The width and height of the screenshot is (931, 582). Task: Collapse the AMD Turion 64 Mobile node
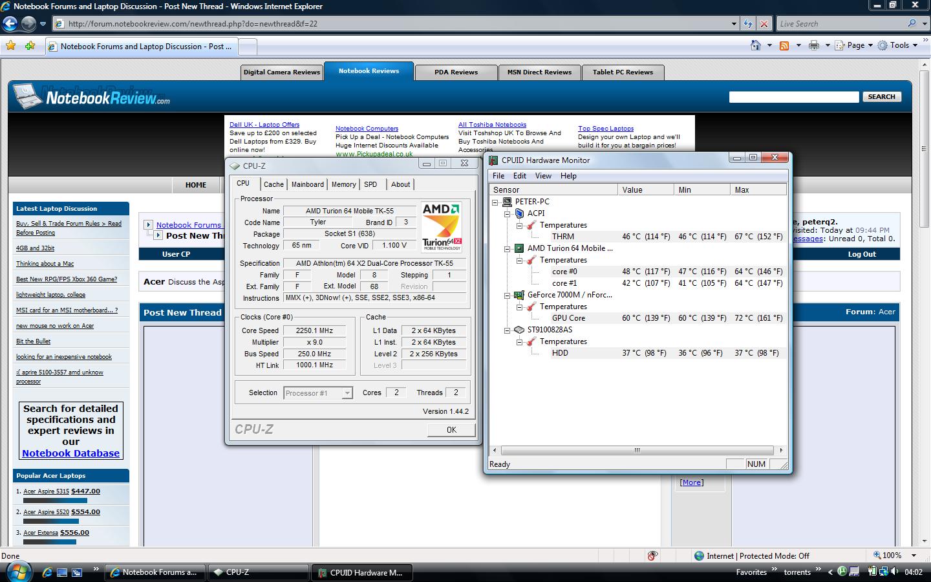coord(508,248)
